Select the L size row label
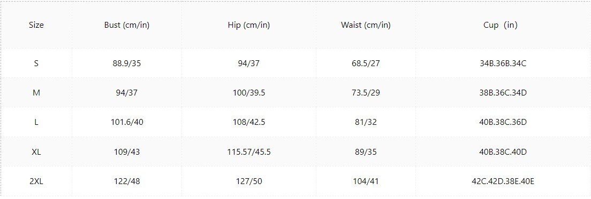Screen dimensions: 591x199 tap(36, 122)
